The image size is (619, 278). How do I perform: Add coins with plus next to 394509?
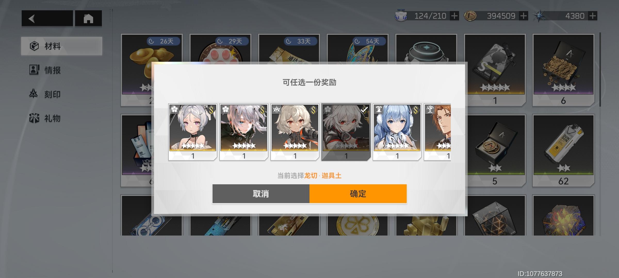pos(523,16)
